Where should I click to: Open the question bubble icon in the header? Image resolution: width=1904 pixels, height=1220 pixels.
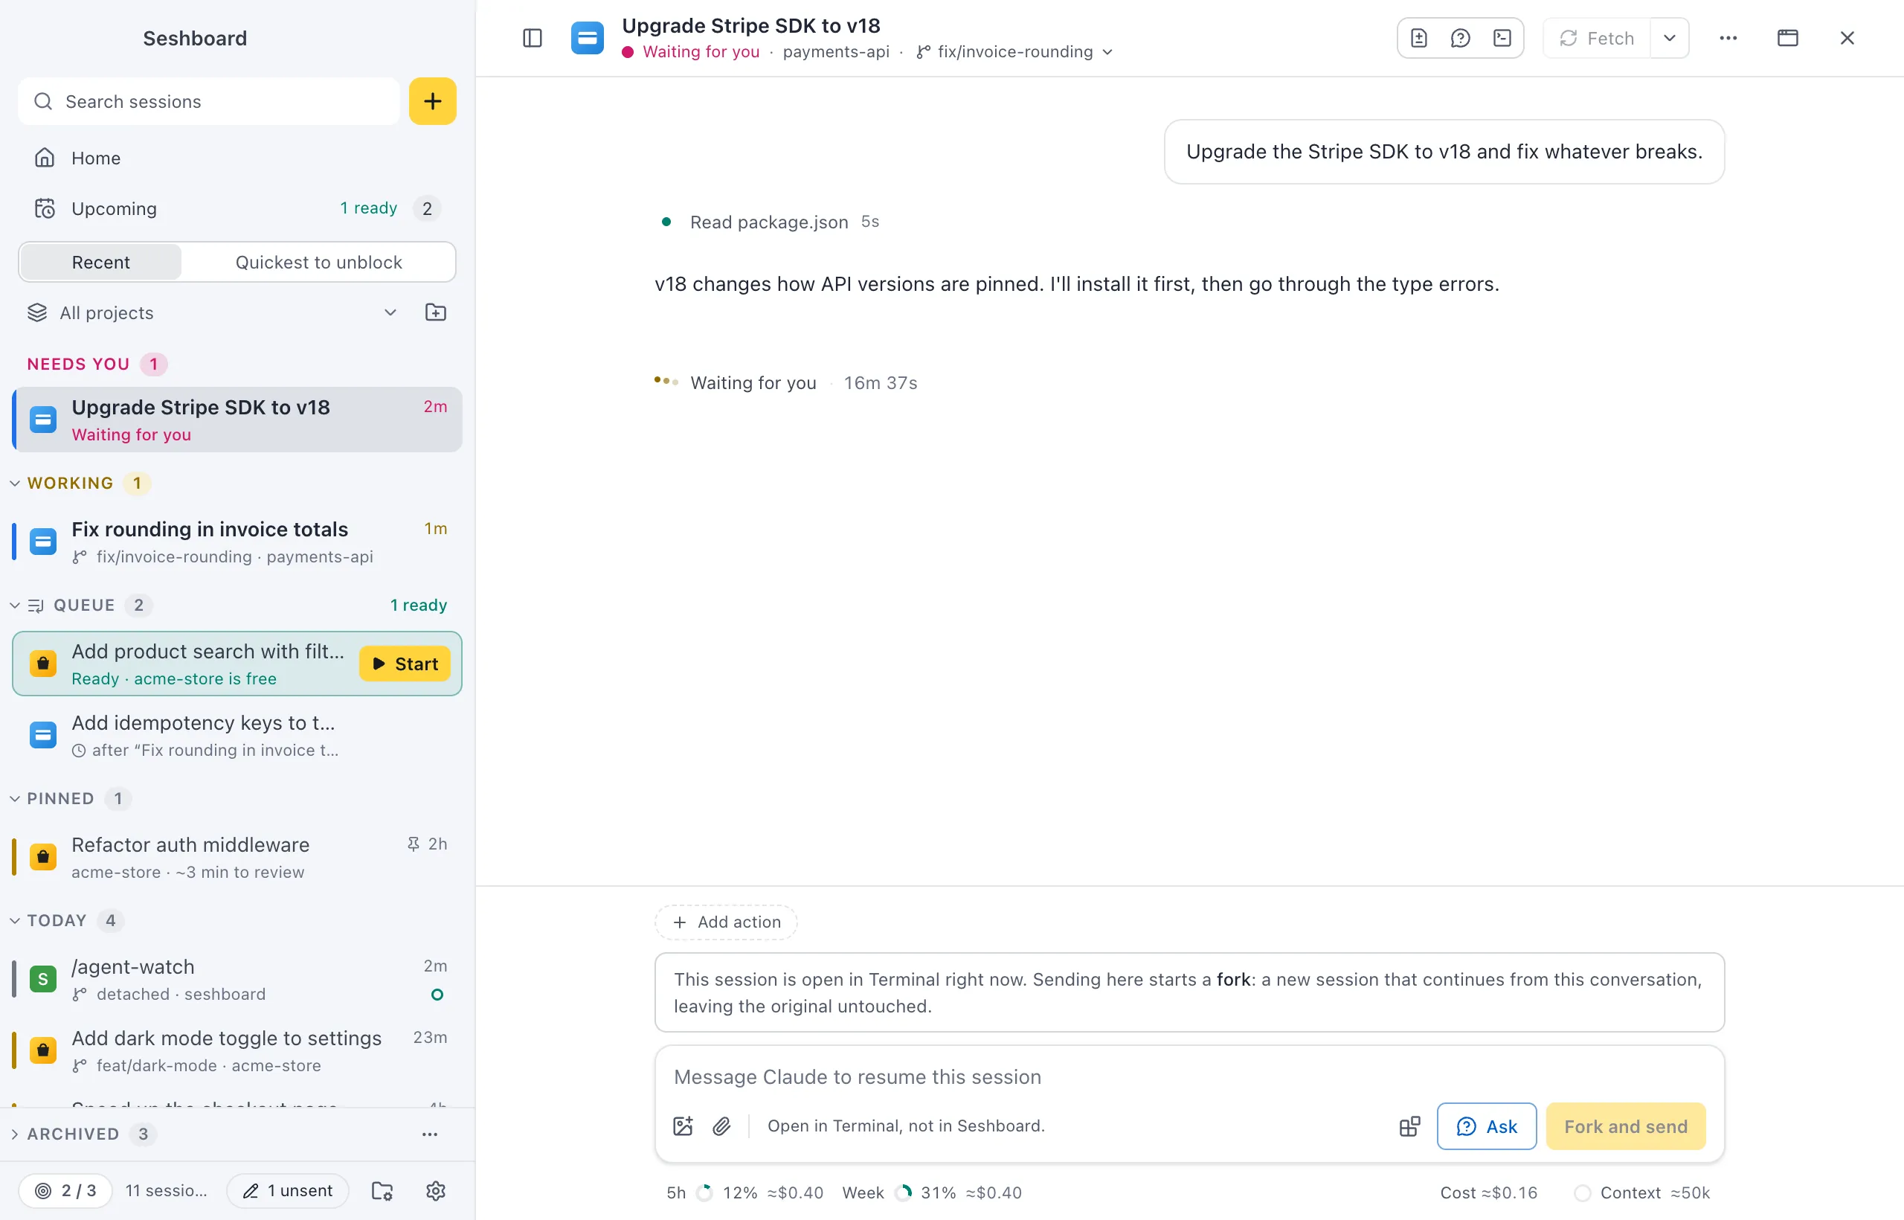[x=1461, y=38]
